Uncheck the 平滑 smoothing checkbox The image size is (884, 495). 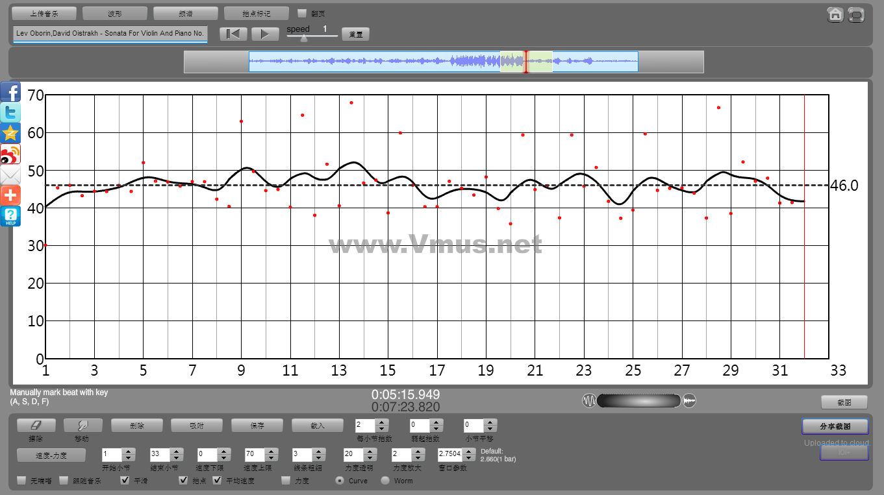125,481
